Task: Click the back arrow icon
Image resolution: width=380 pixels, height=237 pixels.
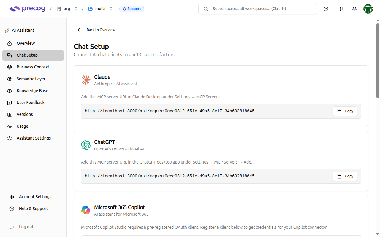Action: 80,30
